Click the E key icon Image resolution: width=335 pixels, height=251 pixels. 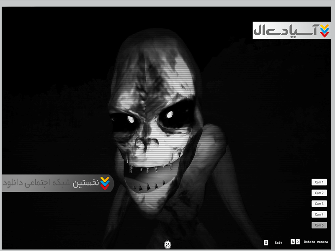tap(266, 243)
